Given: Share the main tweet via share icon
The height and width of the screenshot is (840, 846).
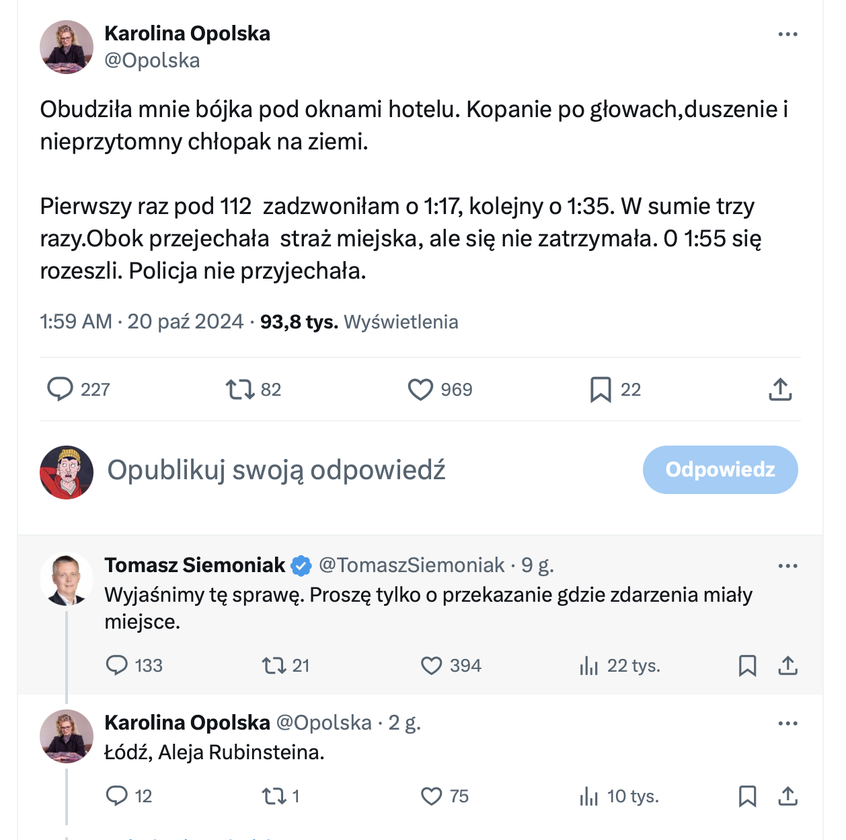Looking at the screenshot, I should click(x=780, y=389).
